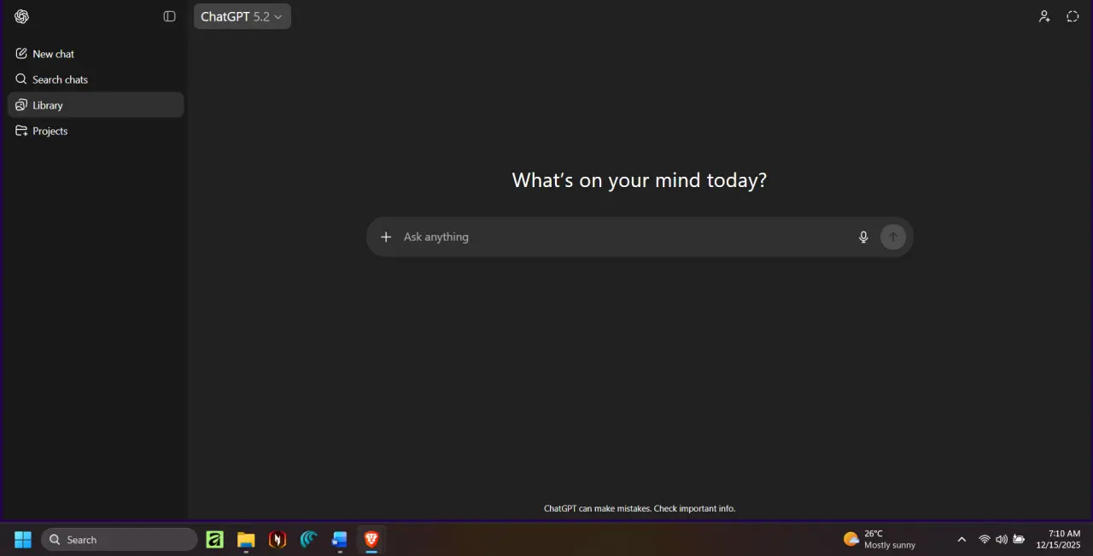The width and height of the screenshot is (1093, 556).
Task: Click the ChatGPT logo icon
Action: point(21,16)
